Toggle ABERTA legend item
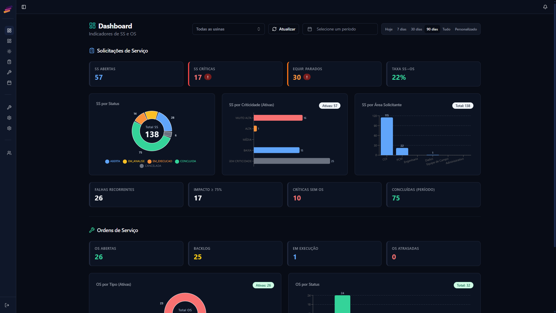Screen dimensions: 556x313 tap(113, 161)
